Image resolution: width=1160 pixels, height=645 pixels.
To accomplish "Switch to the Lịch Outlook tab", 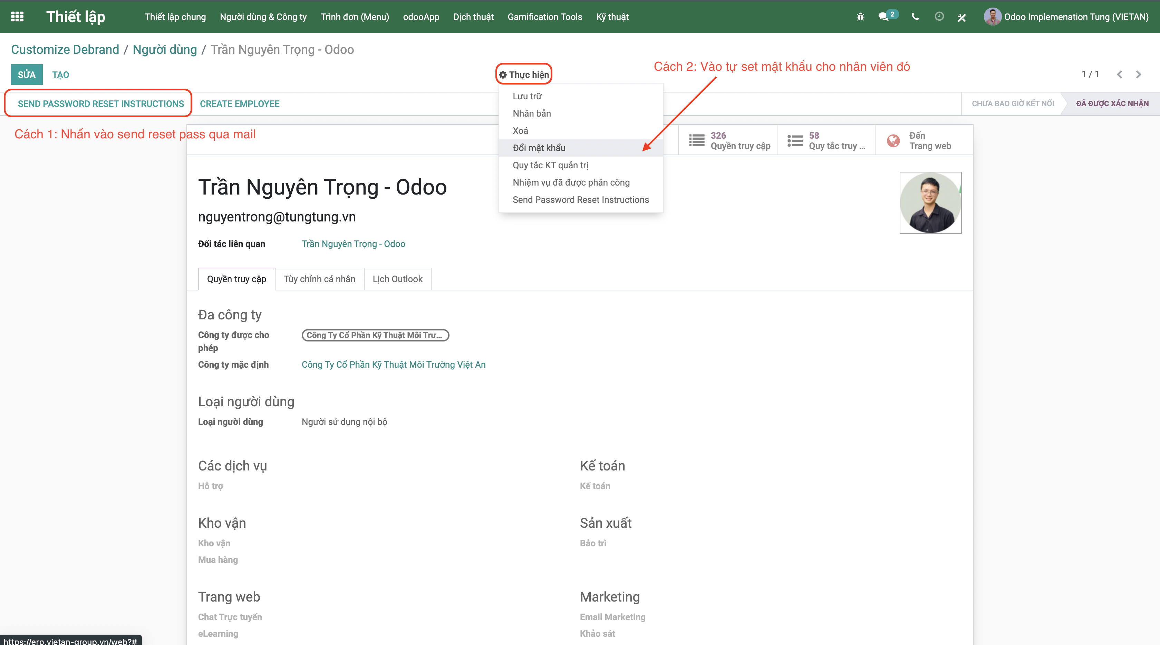I will pyautogui.click(x=397, y=279).
